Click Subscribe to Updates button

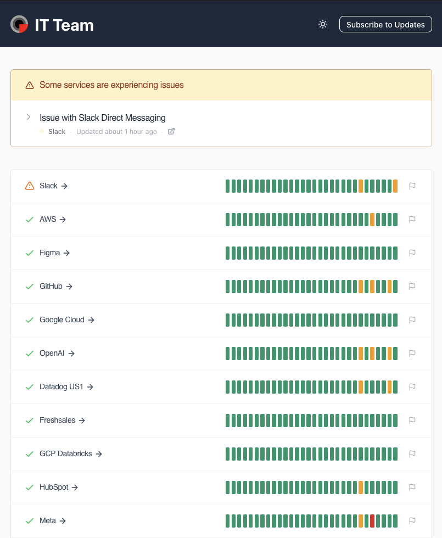click(x=385, y=24)
